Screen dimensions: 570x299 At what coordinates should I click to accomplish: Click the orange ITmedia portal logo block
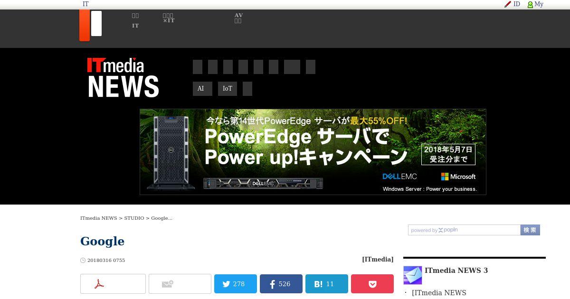click(85, 25)
